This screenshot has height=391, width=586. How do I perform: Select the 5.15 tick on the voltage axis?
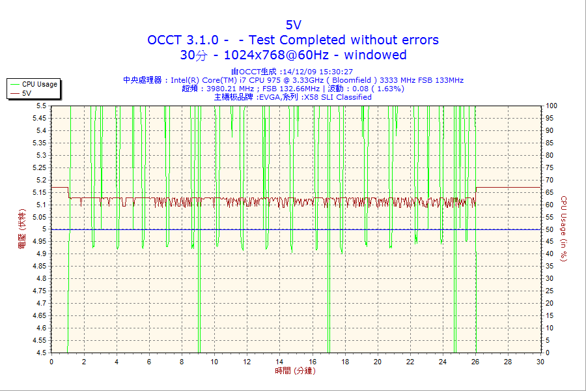tap(40, 192)
